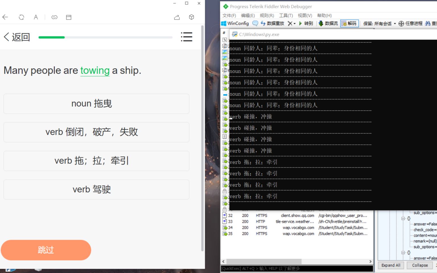Image resolution: width=437 pixels, height=273 pixels.
Task: Click the share icon in left window
Action: 177,17
